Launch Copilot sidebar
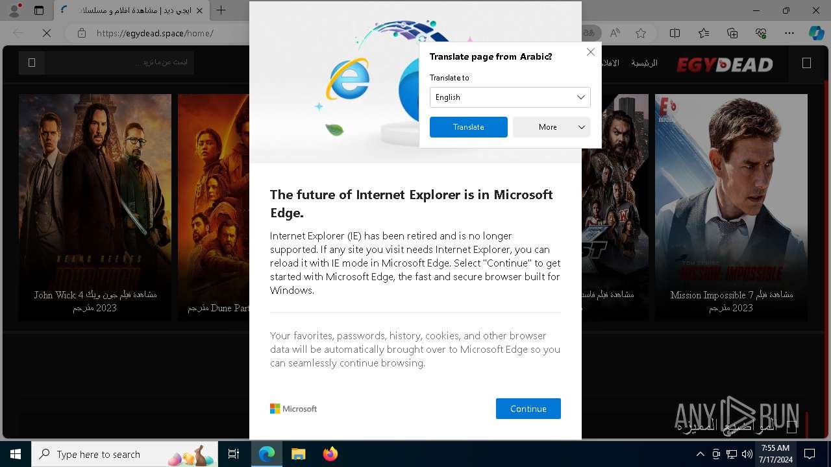831x467 pixels. tap(816, 33)
